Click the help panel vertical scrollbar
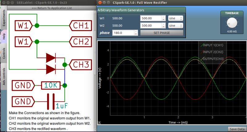The width and height of the screenshot is (247, 132). tap(95, 53)
